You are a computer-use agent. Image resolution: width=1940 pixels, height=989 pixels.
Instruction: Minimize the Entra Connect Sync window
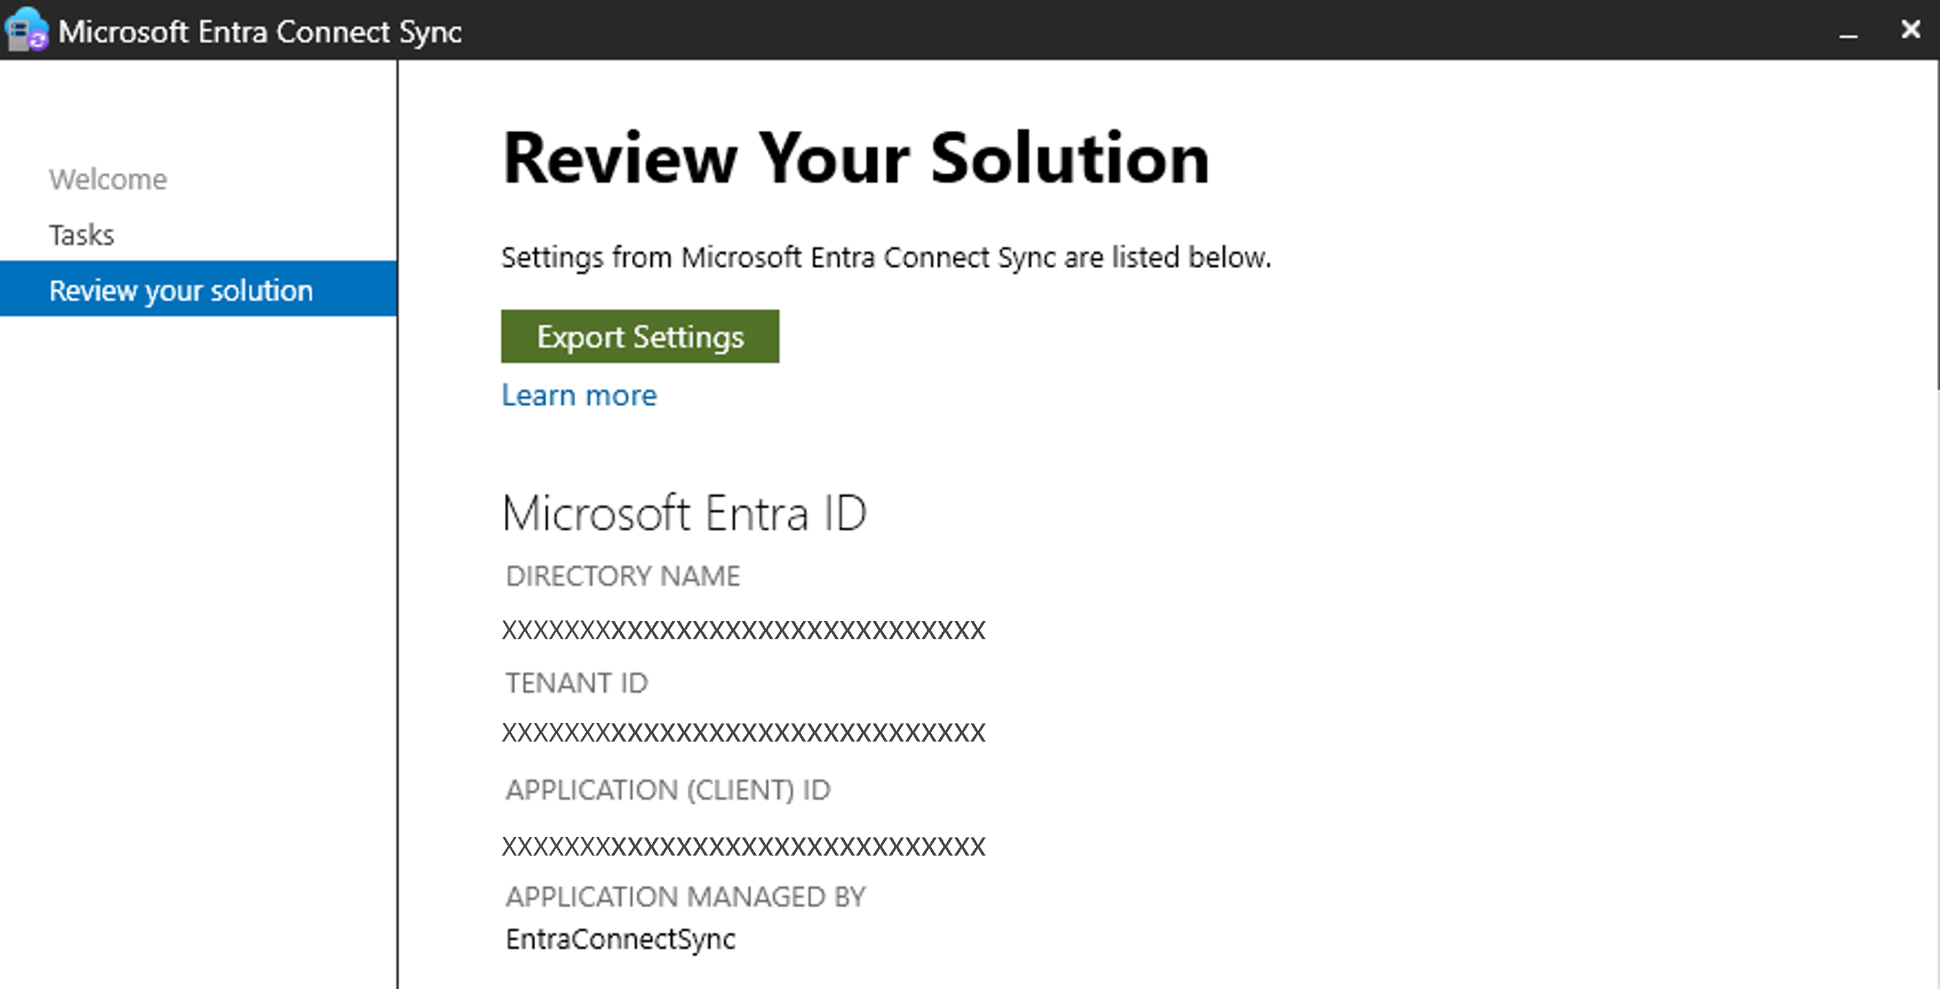(x=1847, y=32)
